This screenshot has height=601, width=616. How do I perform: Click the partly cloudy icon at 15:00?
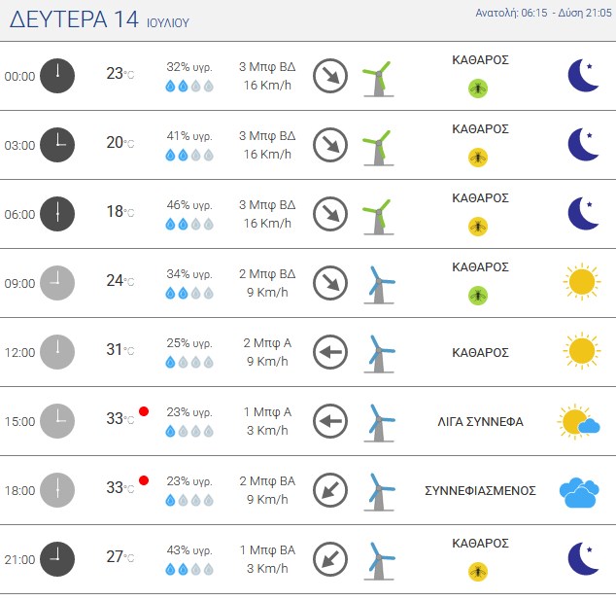coord(579,422)
